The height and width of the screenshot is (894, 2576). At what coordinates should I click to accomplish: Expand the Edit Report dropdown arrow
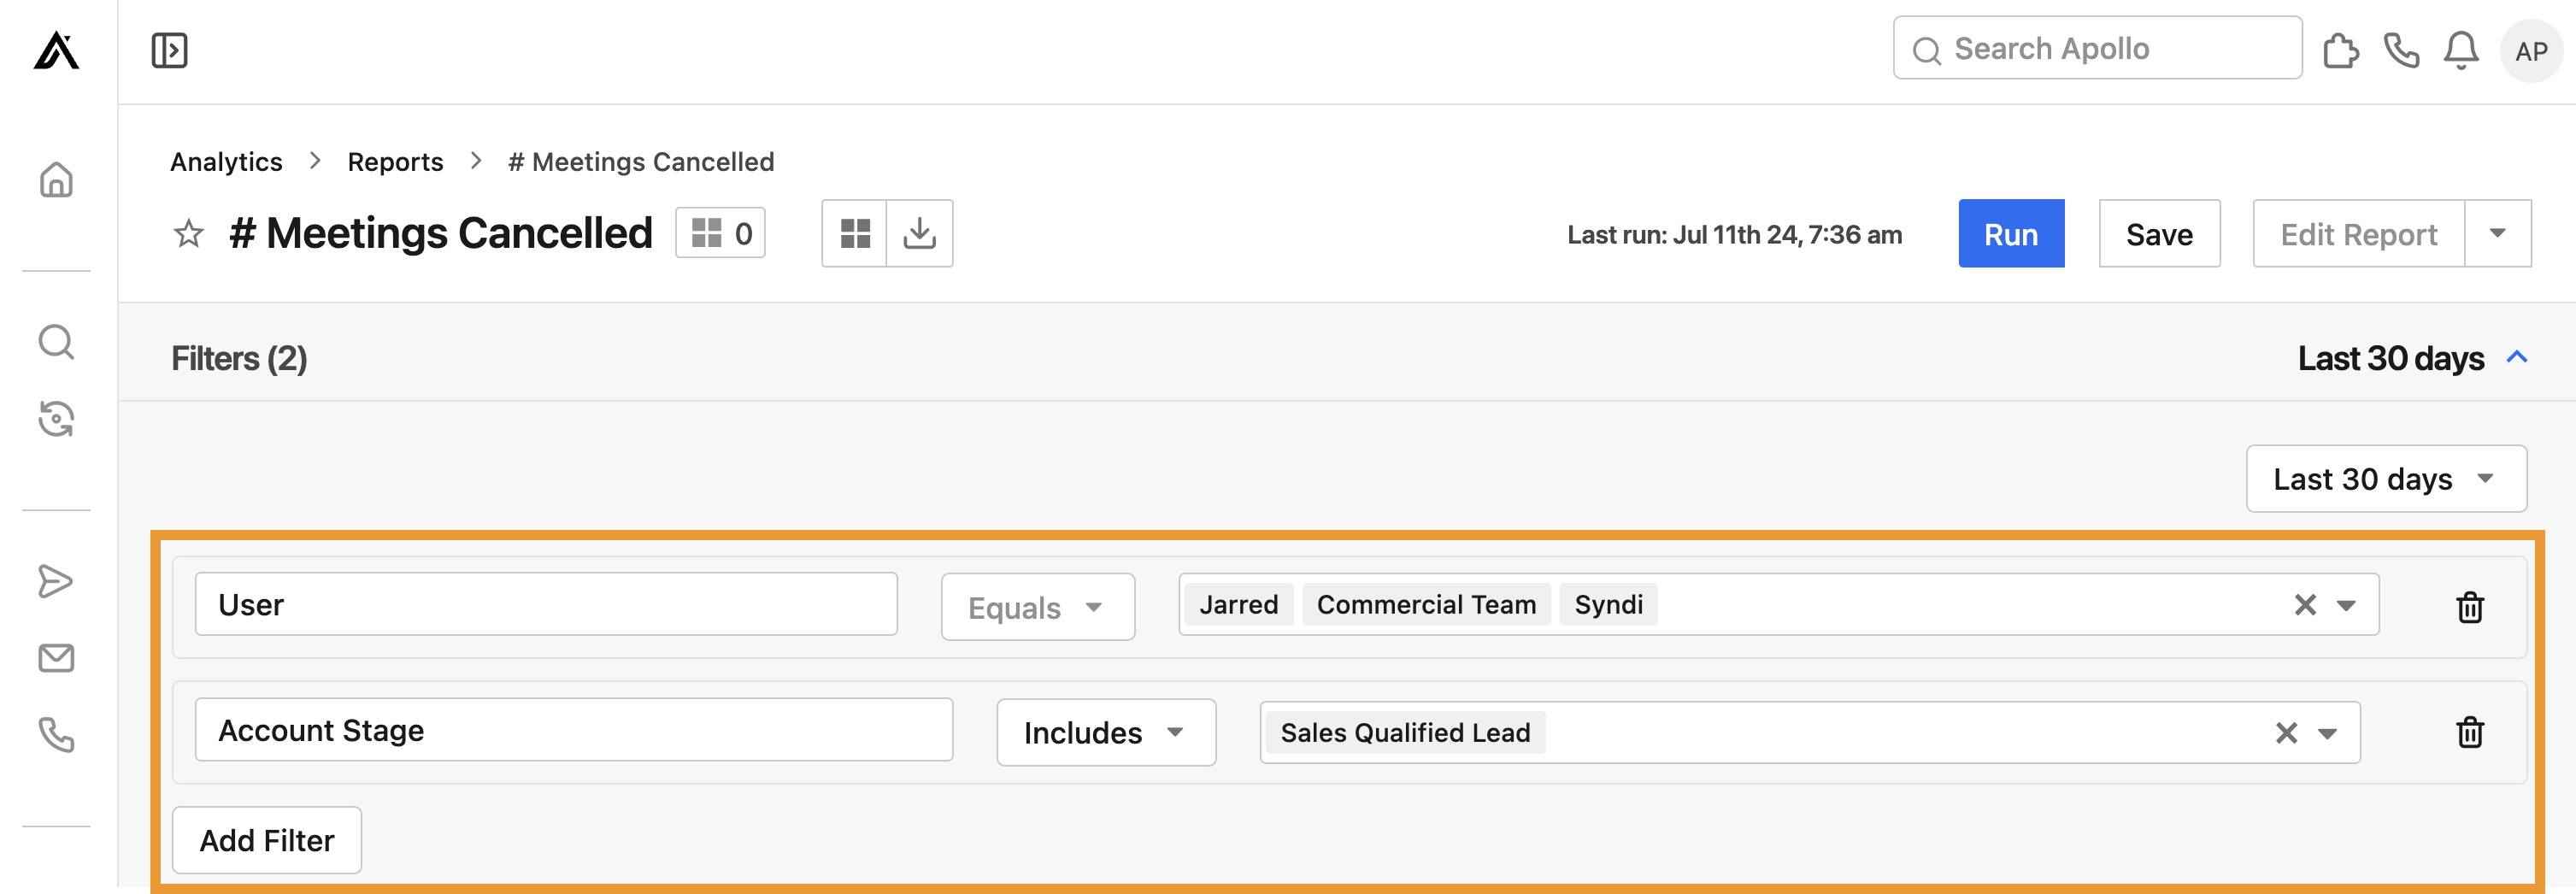tap(2498, 233)
